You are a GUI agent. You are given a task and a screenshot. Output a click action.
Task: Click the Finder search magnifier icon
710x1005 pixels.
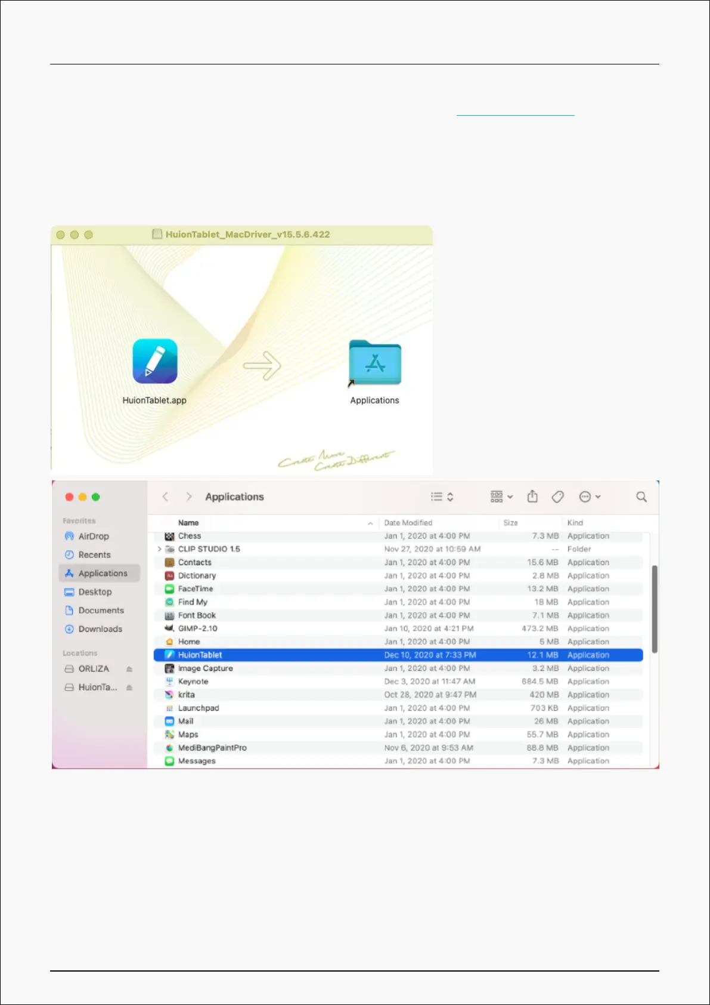641,497
